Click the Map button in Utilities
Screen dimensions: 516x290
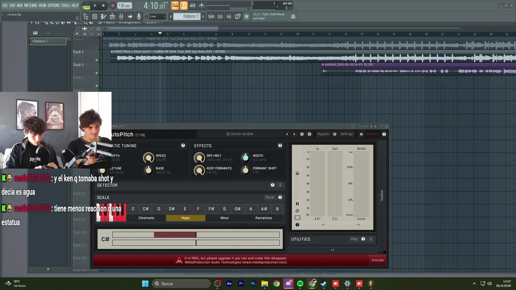354,239
